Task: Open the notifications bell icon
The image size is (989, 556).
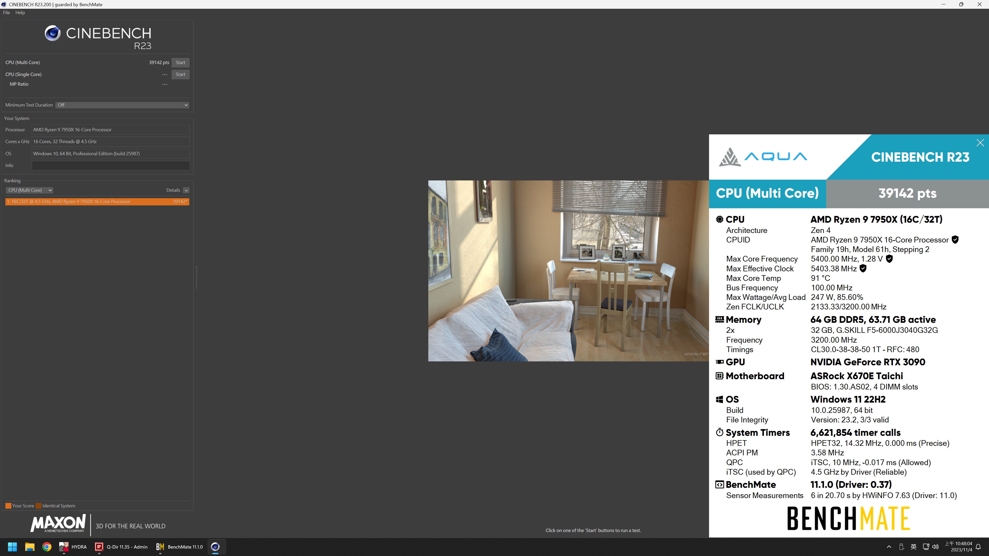Action: tap(978, 547)
